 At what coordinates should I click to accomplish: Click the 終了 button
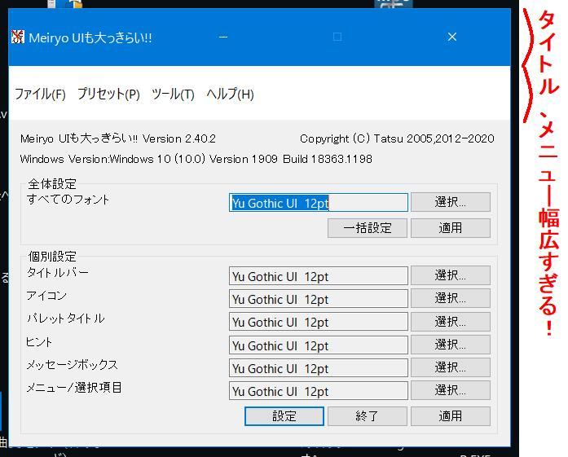pos(368,416)
